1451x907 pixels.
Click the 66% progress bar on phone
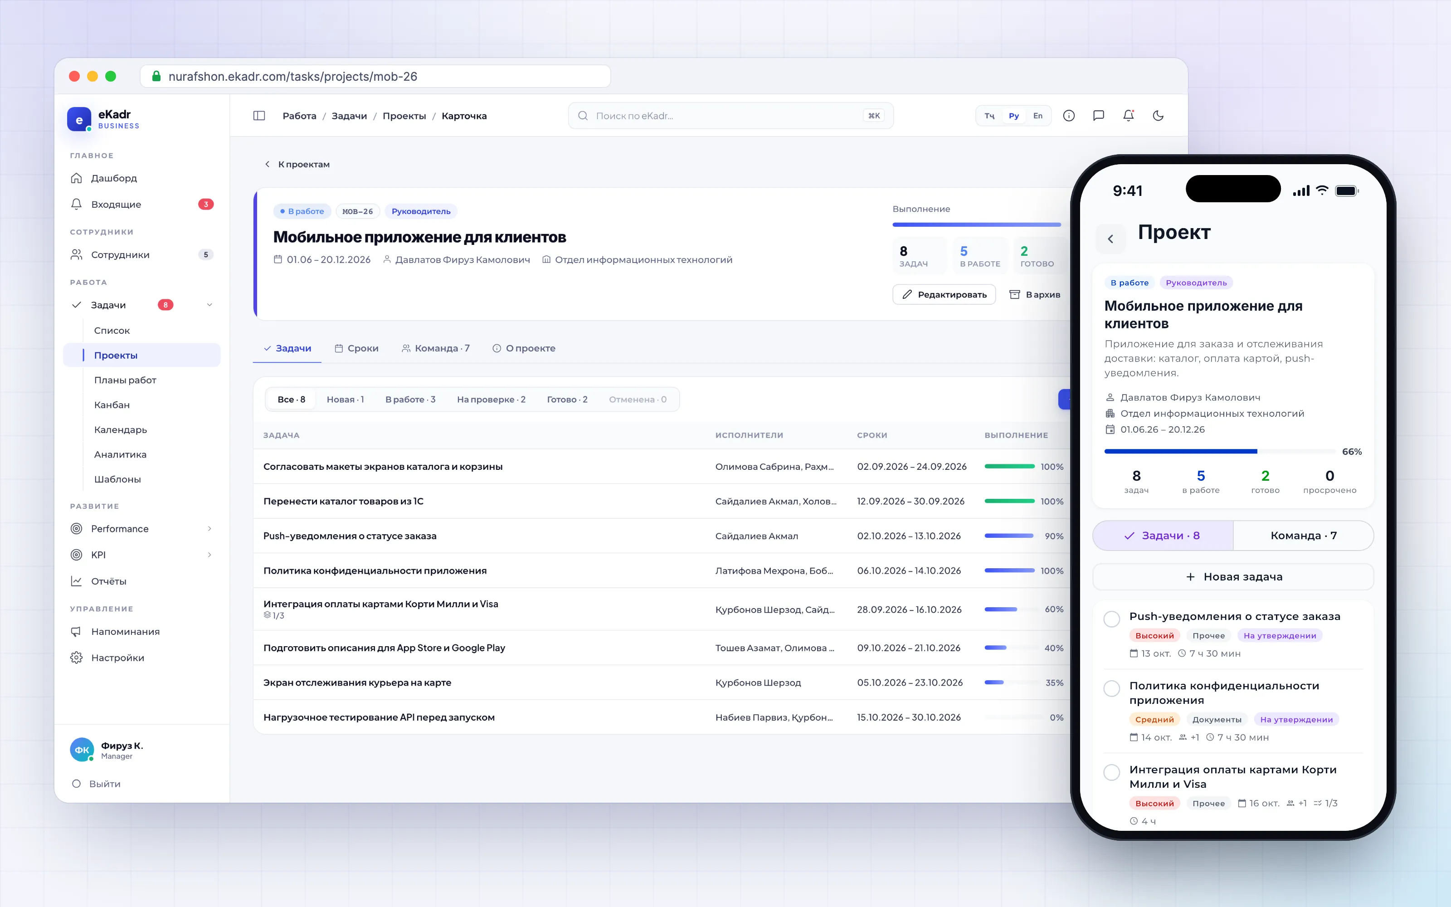click(x=1220, y=452)
